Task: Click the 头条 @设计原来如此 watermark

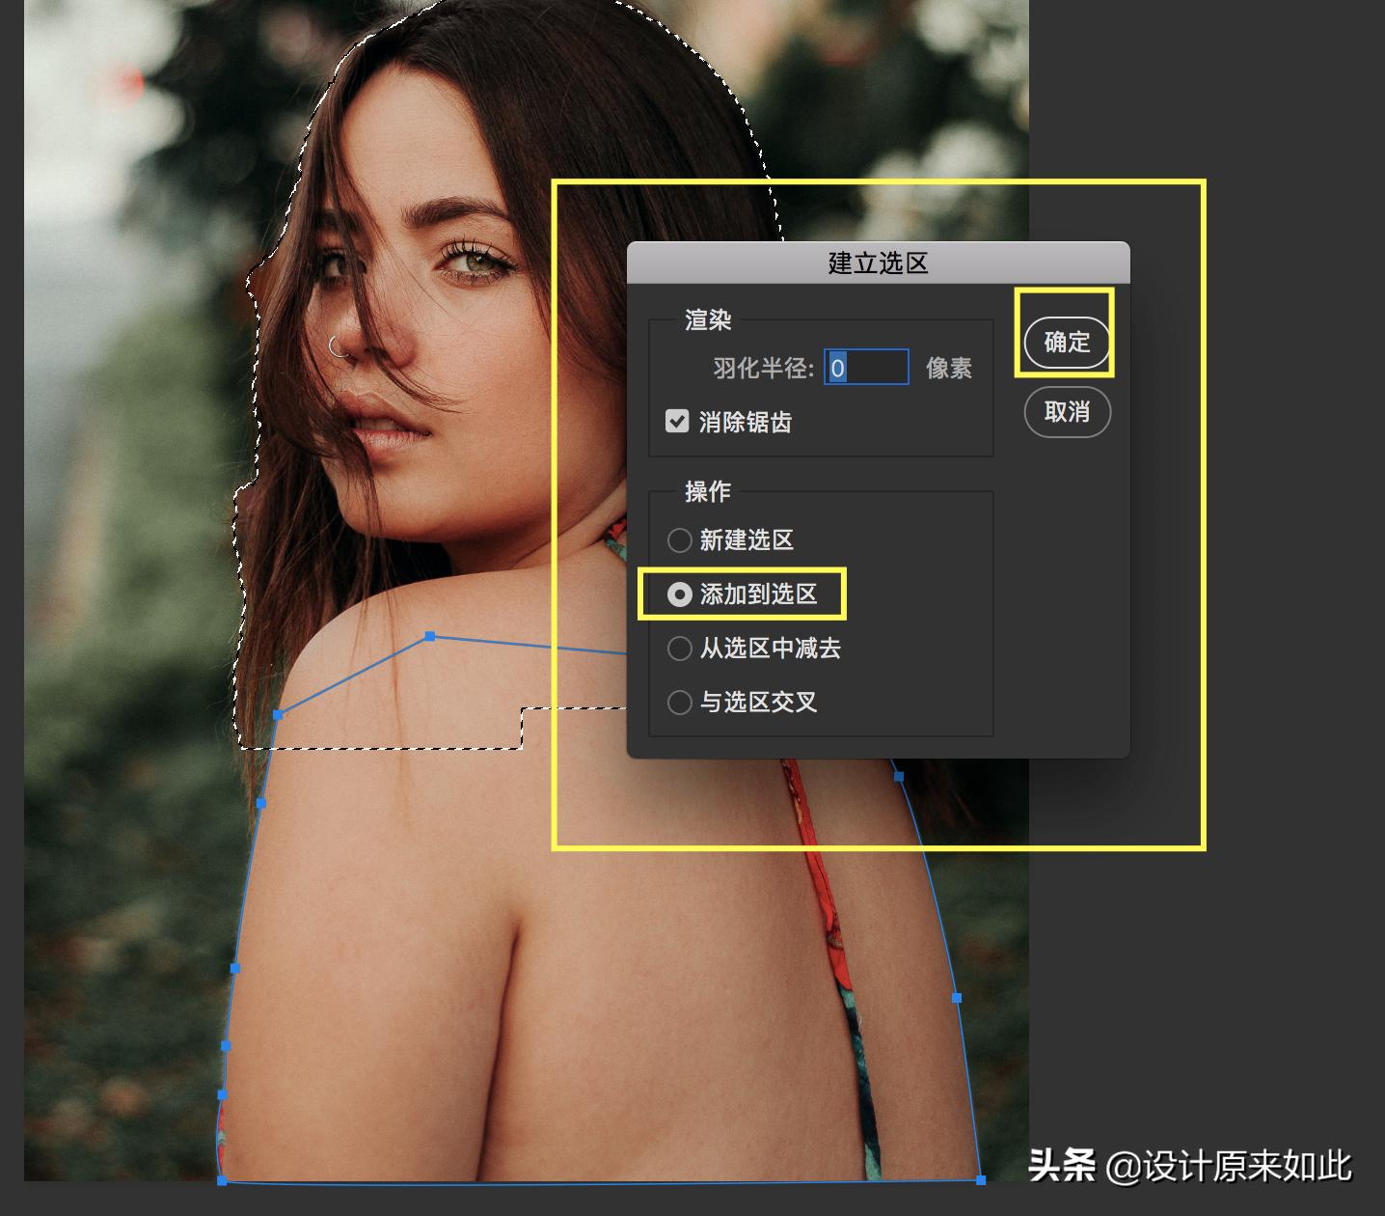Action: 1188,1166
